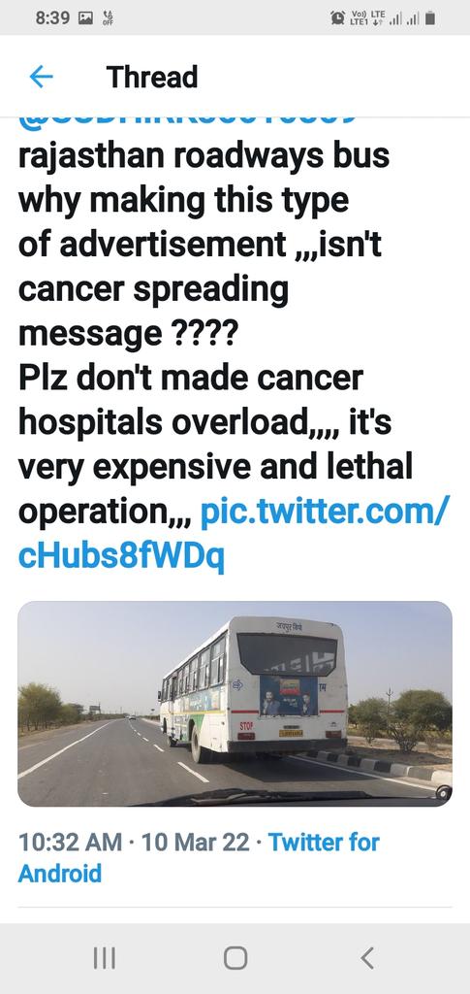Open the partially hidden @mention handle link
This screenshot has height=994, width=470.
187,119
